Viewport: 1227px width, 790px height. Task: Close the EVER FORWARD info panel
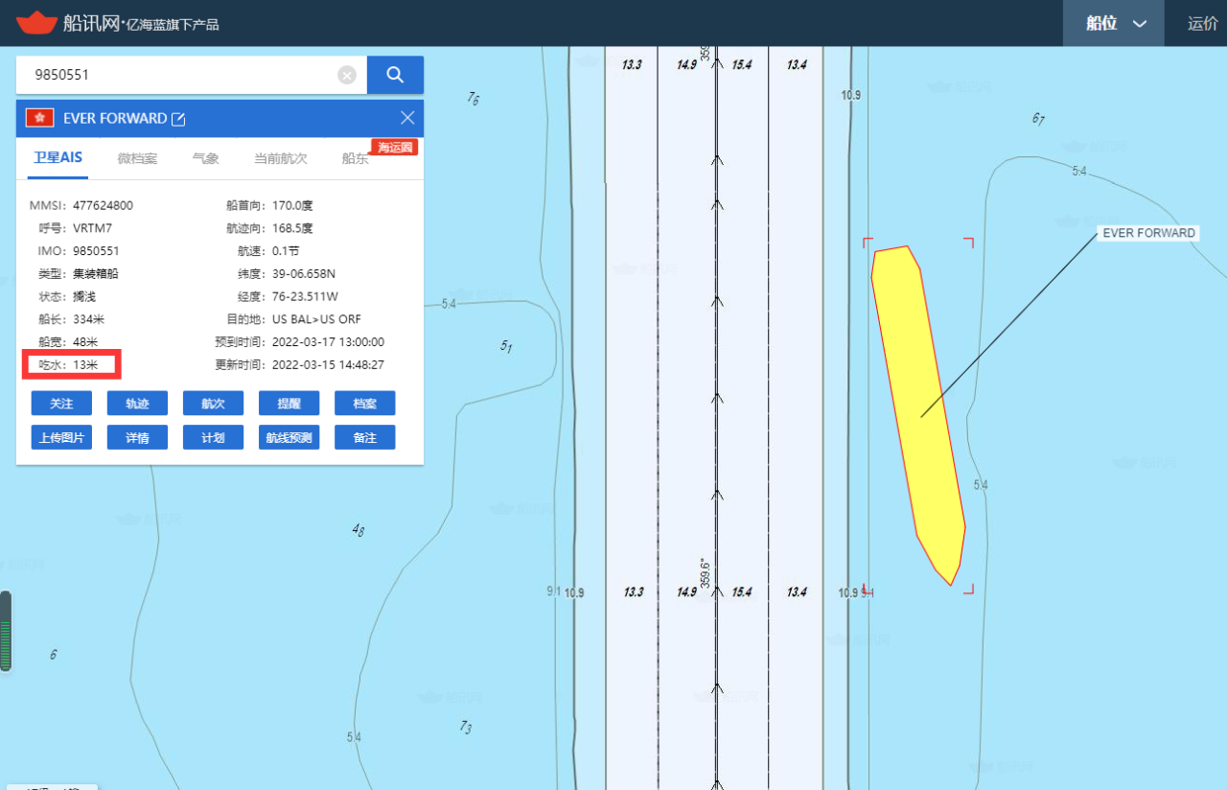(407, 118)
